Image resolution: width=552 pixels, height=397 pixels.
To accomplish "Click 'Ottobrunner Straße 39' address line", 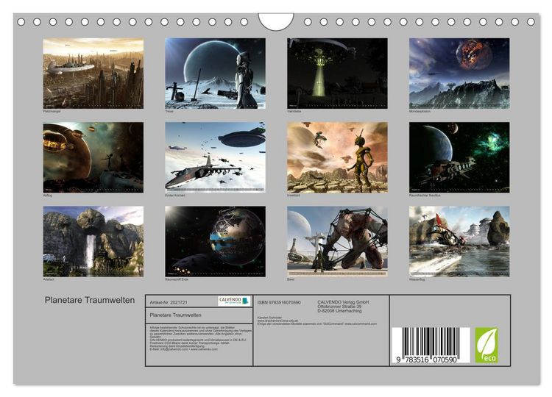I will tap(339, 307).
